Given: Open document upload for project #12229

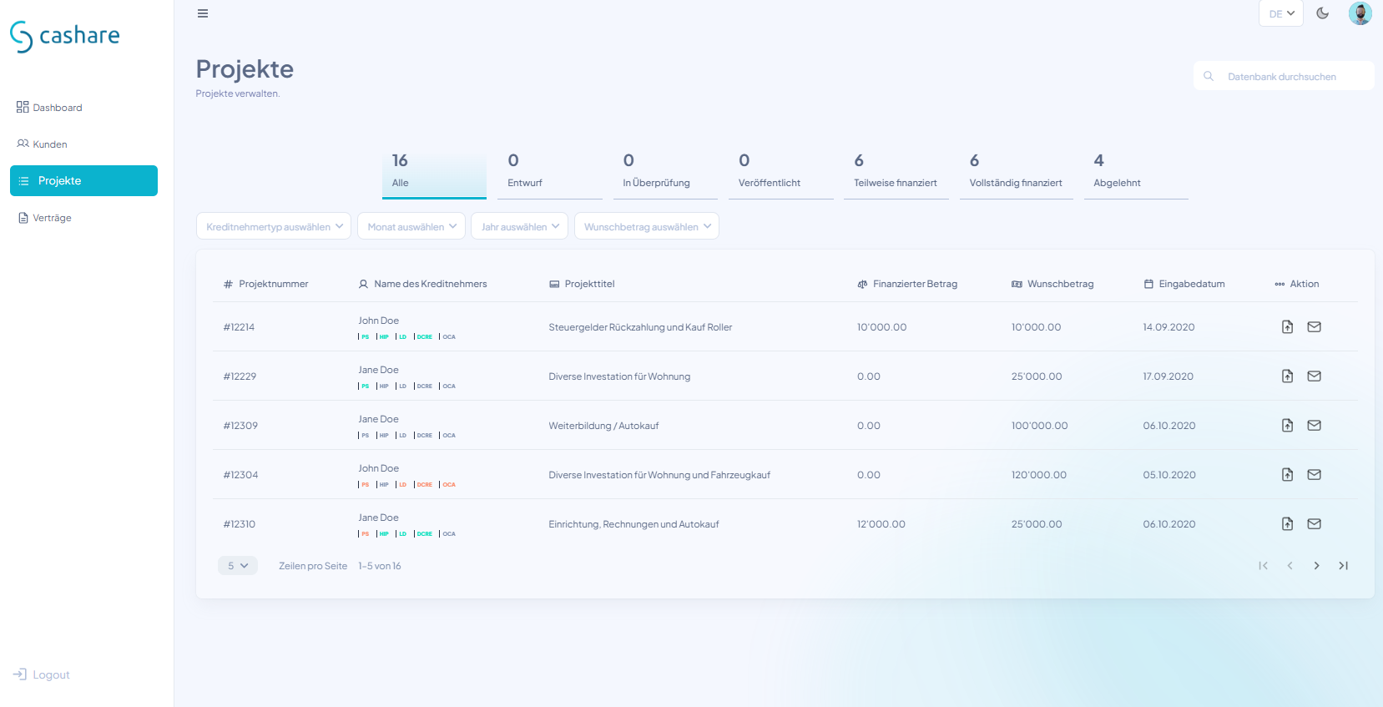Looking at the screenshot, I should [1288, 376].
